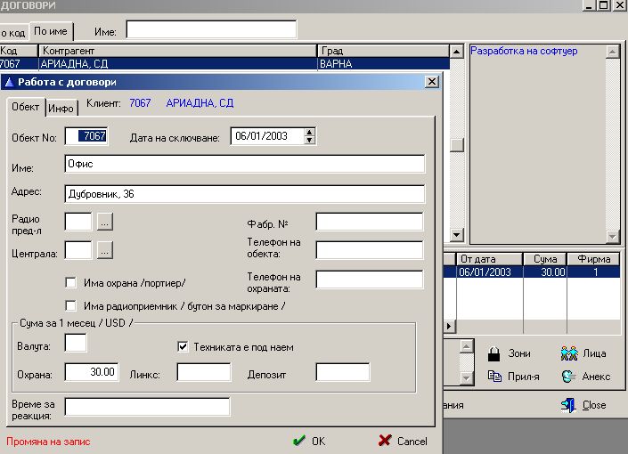This screenshot has height=454, width=628.
Task: Click the Cancel button label
Action: click(412, 441)
